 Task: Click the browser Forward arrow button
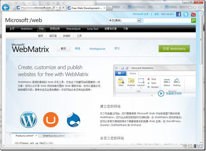click(x=12, y=8)
